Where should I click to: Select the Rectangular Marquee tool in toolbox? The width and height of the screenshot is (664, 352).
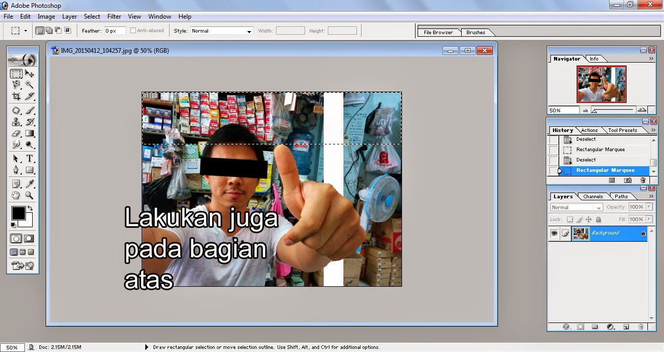[17, 74]
